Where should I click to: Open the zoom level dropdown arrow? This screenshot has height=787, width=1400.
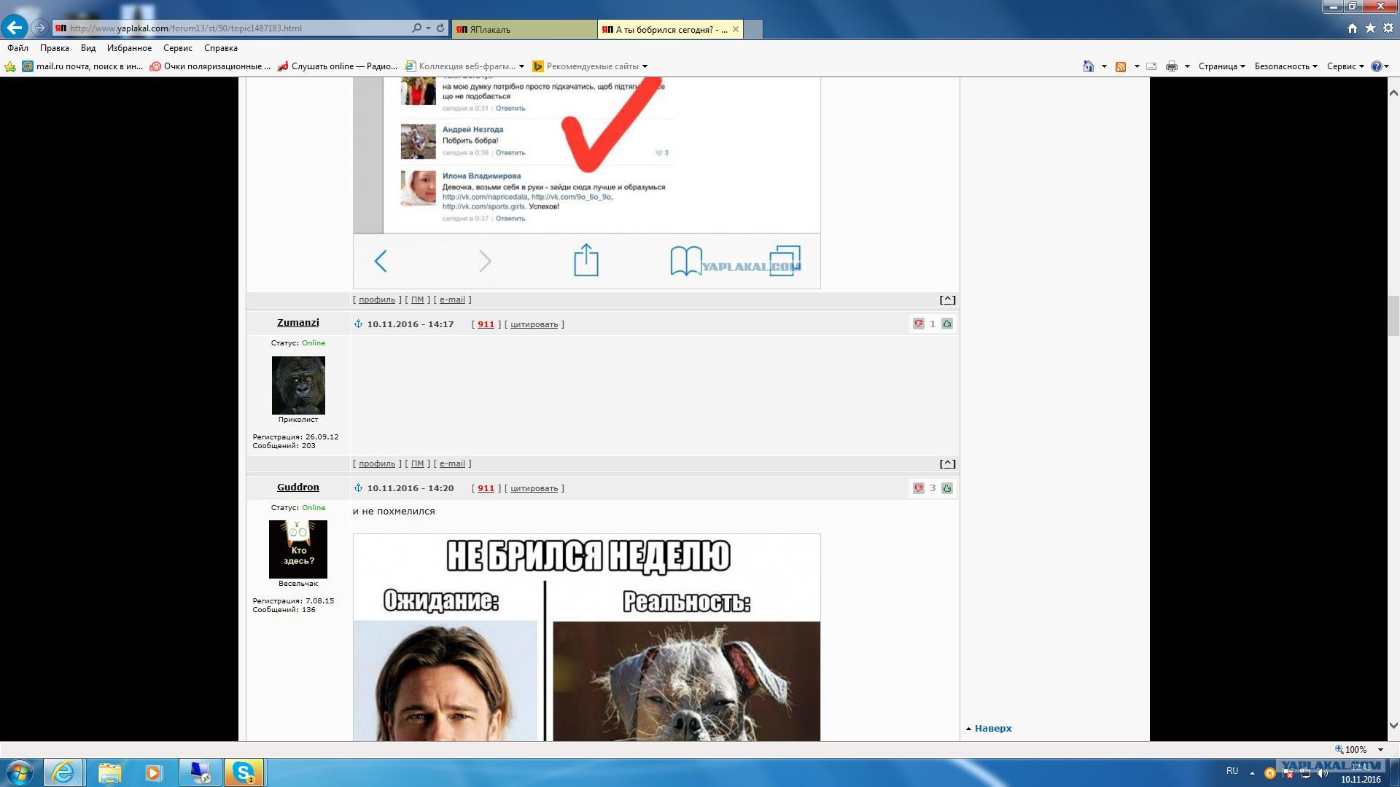click(1380, 749)
